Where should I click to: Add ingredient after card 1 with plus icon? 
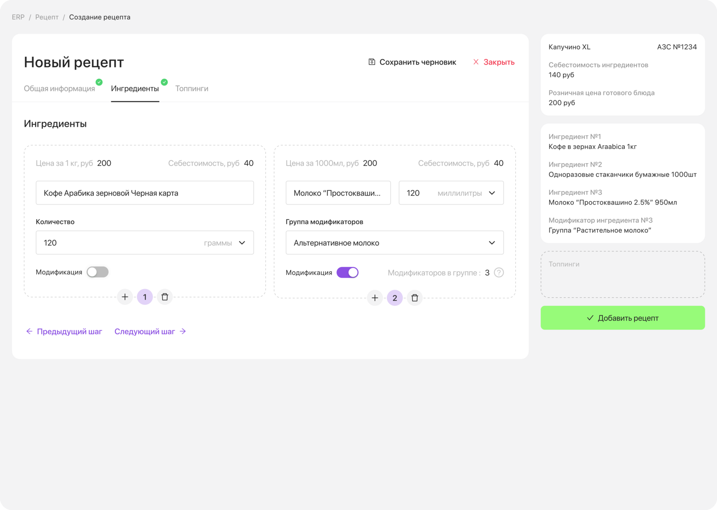pos(125,297)
